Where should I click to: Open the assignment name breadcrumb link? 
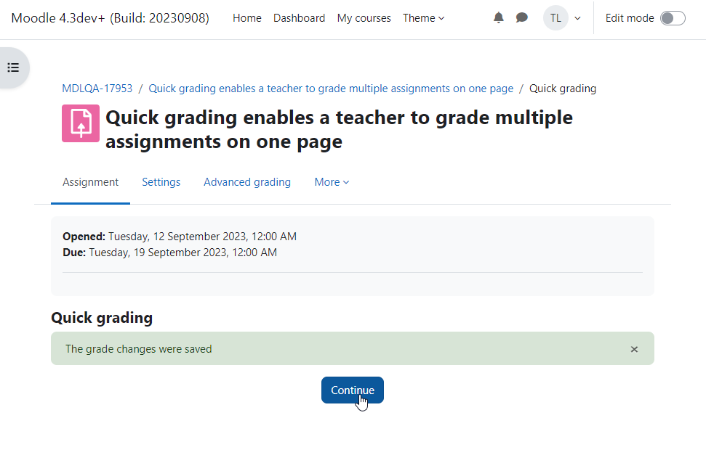pos(331,89)
